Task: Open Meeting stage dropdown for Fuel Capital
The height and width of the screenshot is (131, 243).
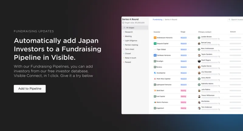Action: tap(183, 96)
